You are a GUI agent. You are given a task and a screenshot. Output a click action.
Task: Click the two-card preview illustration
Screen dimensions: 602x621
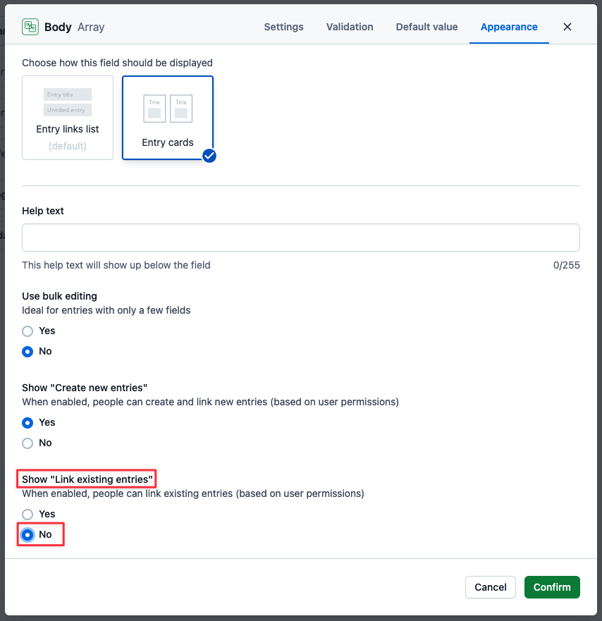click(x=168, y=109)
